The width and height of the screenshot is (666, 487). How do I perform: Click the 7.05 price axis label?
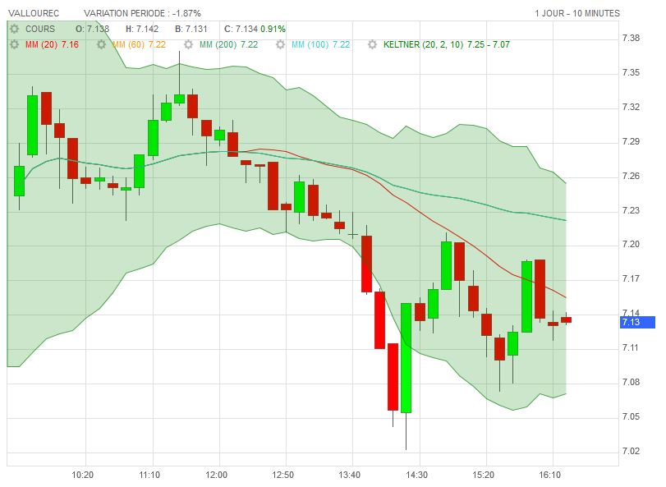point(631,416)
